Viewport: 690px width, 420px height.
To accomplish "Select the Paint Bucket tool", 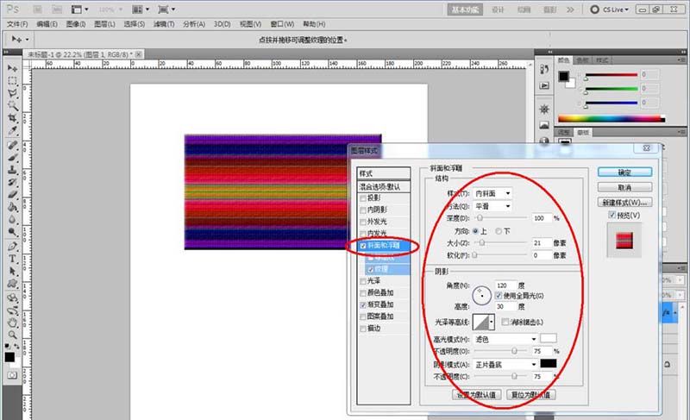I will (x=12, y=207).
